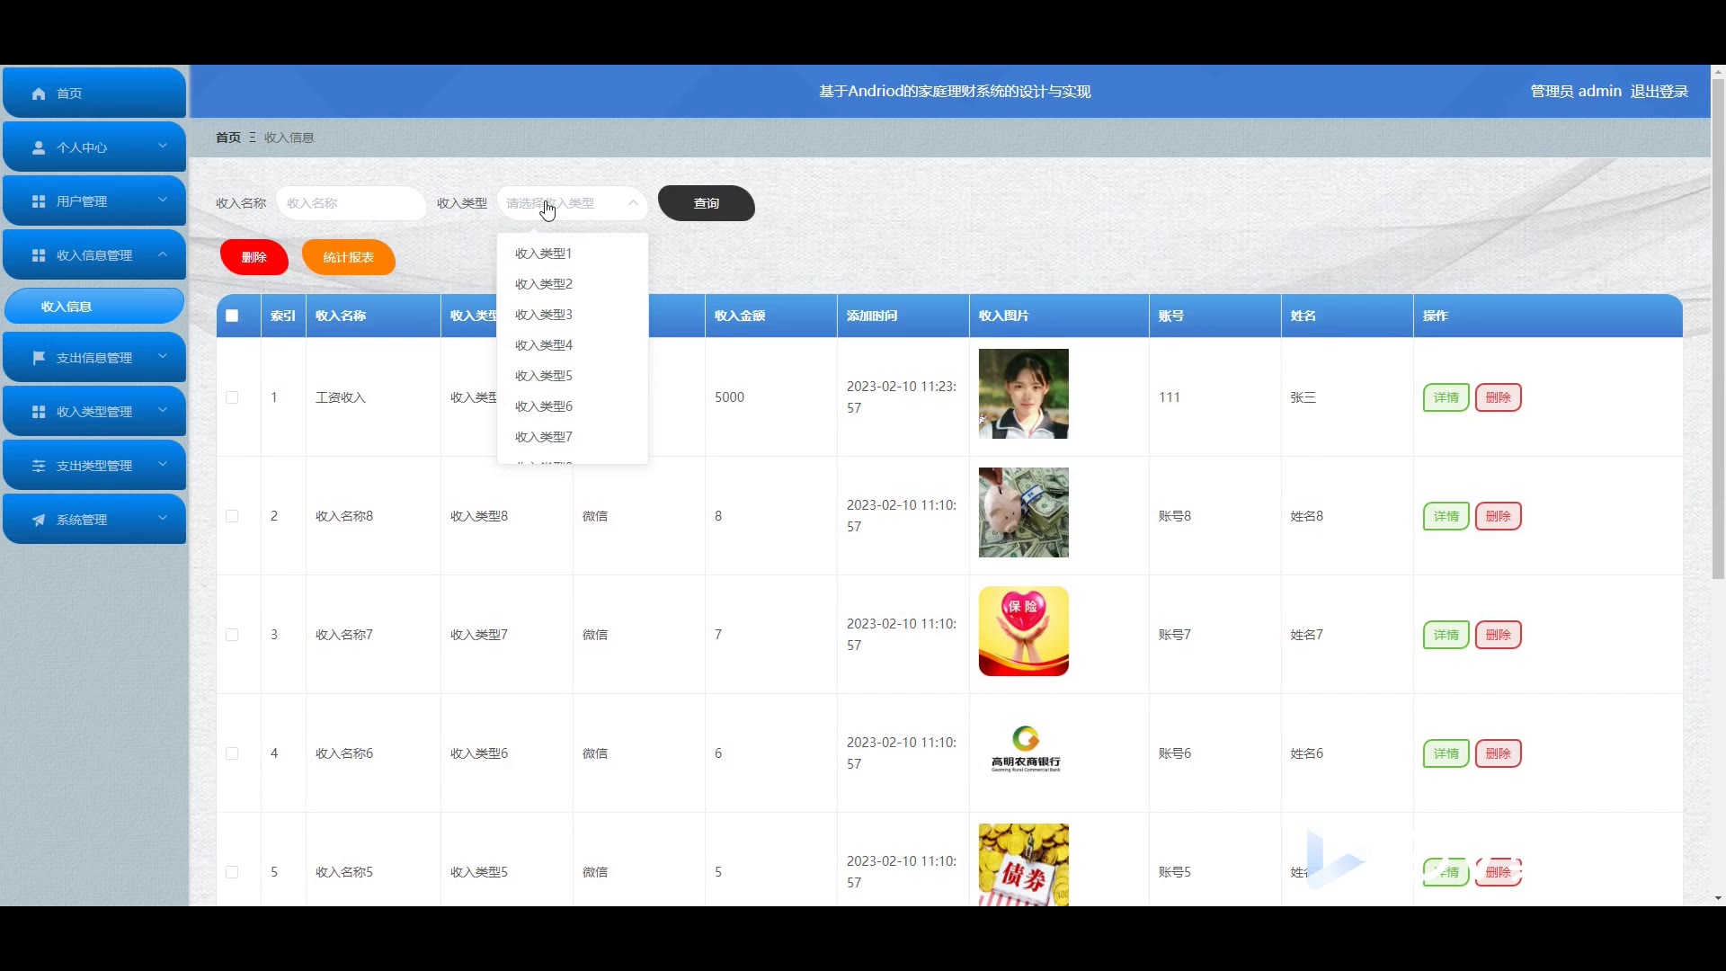Screen dimensions: 1726x971
Task: Open 详情 for the 收入名称8 row
Action: 1446,516
